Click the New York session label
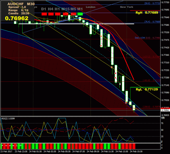170x154 pixels. click(x=126, y=7)
